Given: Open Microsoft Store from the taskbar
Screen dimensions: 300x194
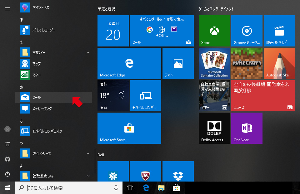Looking at the screenshot, I should (176, 188).
